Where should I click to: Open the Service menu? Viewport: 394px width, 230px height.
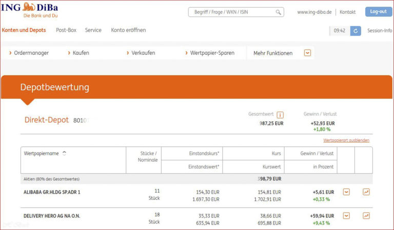[x=93, y=30]
